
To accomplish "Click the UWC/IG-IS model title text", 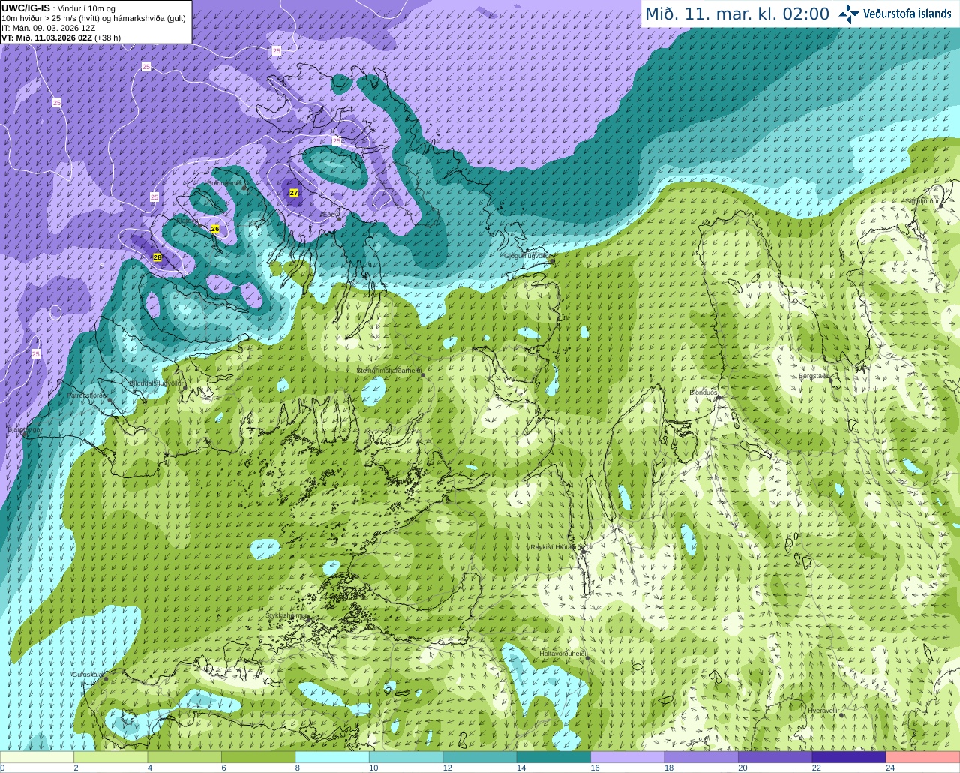I will coord(25,8).
